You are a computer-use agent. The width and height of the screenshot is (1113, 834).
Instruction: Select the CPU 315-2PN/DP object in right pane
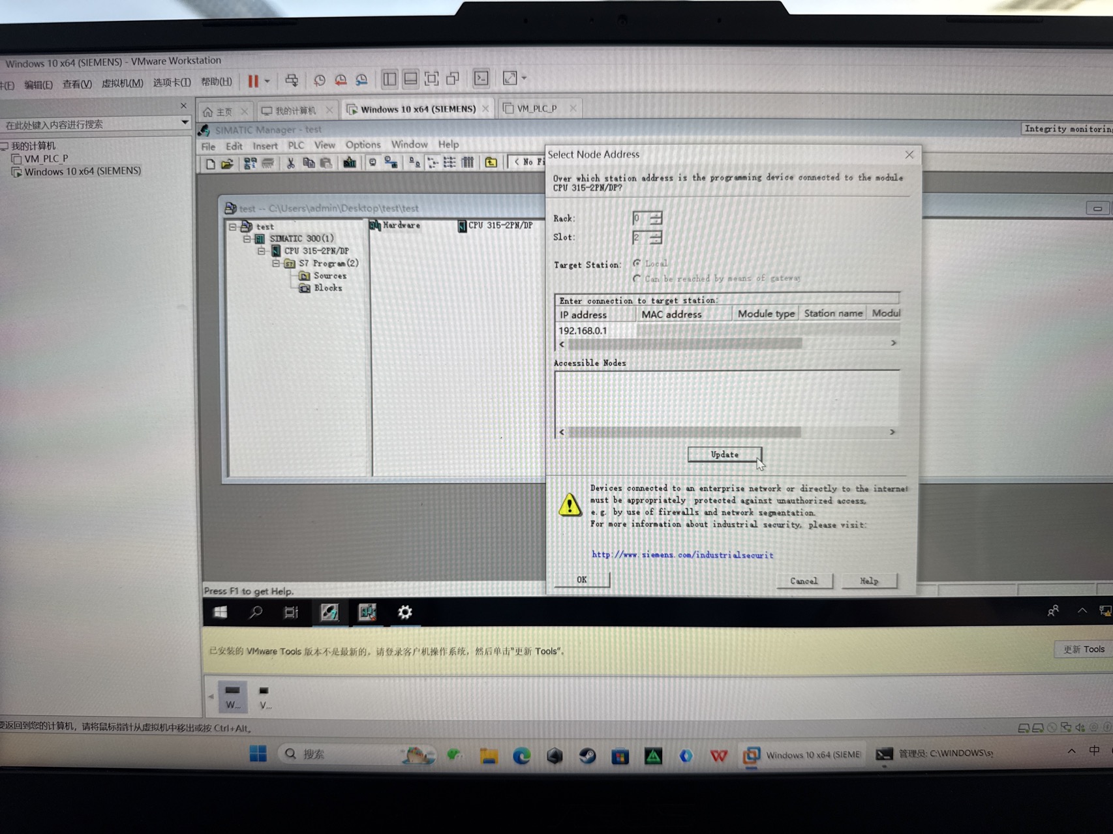tap(495, 226)
